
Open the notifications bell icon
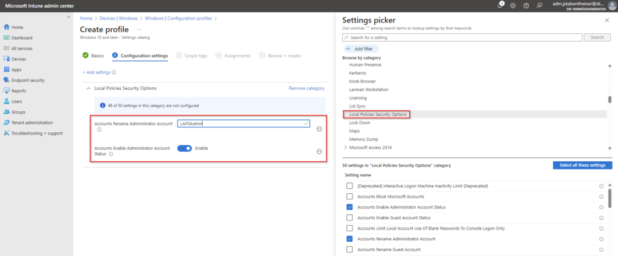500,5
